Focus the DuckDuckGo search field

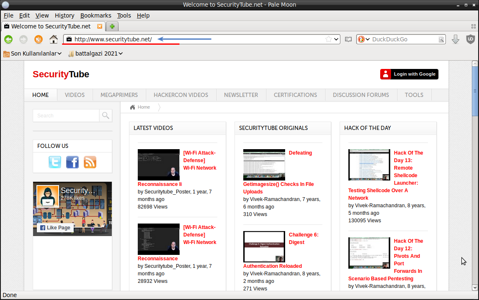point(404,39)
